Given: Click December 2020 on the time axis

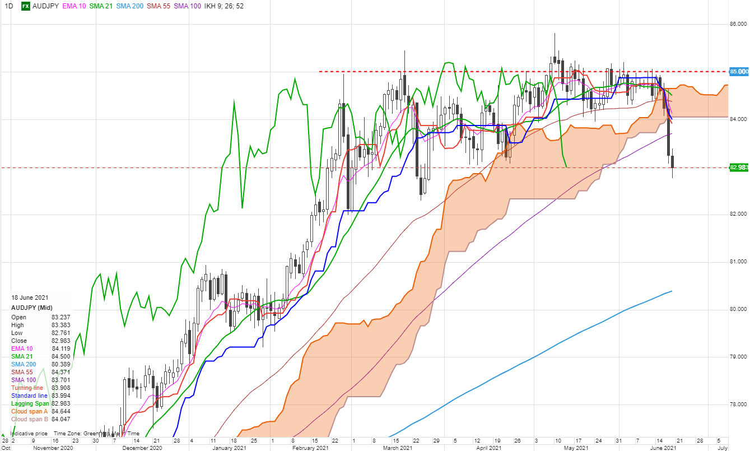Looking at the screenshot, I should [x=142, y=448].
